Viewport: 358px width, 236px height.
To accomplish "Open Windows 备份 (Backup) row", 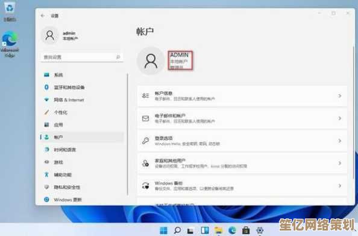I will pos(242,185).
